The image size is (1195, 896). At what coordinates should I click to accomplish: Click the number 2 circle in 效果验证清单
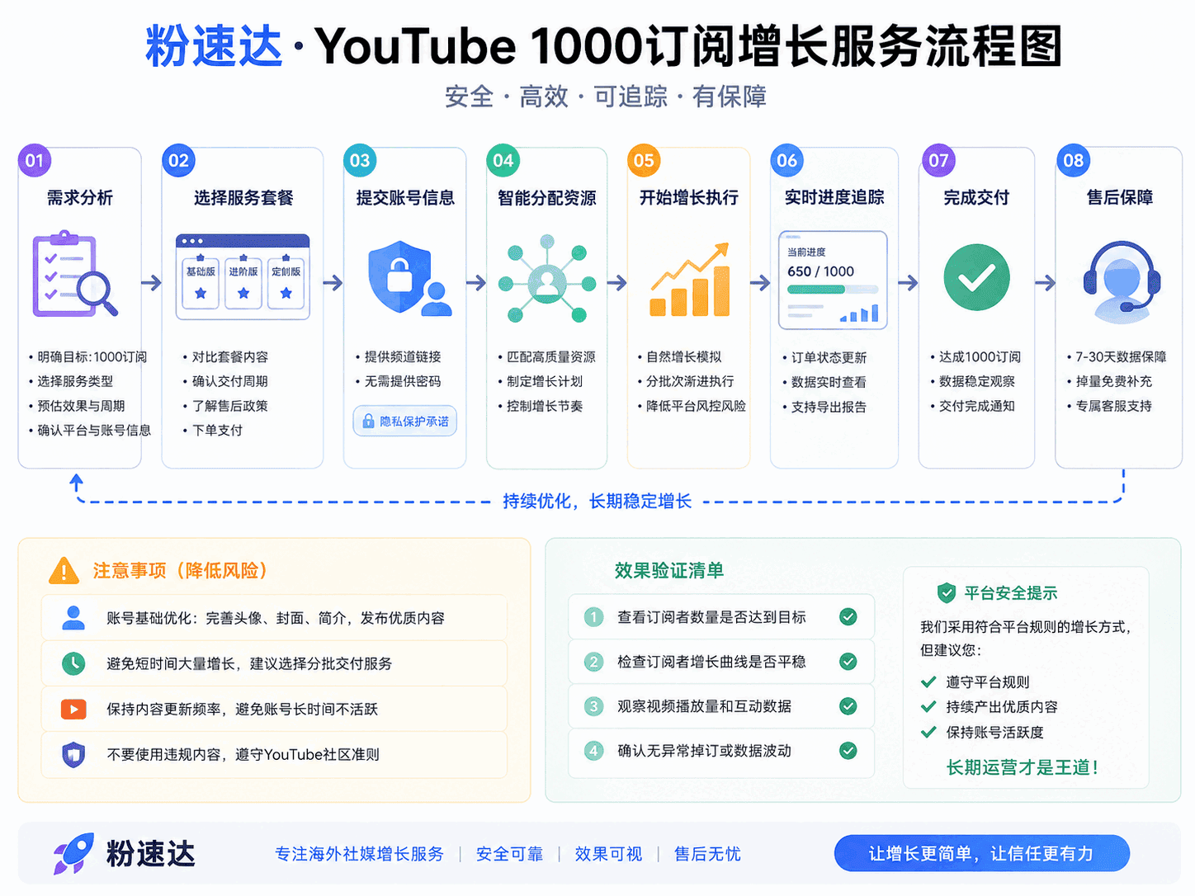click(x=593, y=661)
